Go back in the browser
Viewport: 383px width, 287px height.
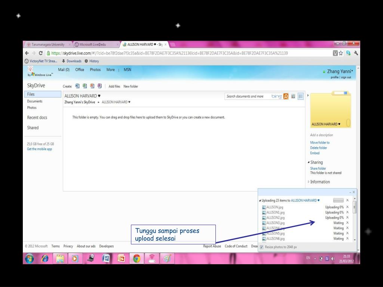pyautogui.click(x=27, y=53)
